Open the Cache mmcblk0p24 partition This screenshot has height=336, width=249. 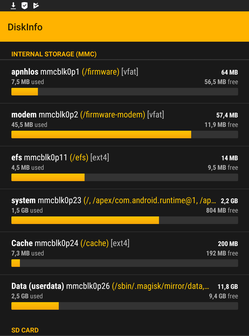[125, 253]
